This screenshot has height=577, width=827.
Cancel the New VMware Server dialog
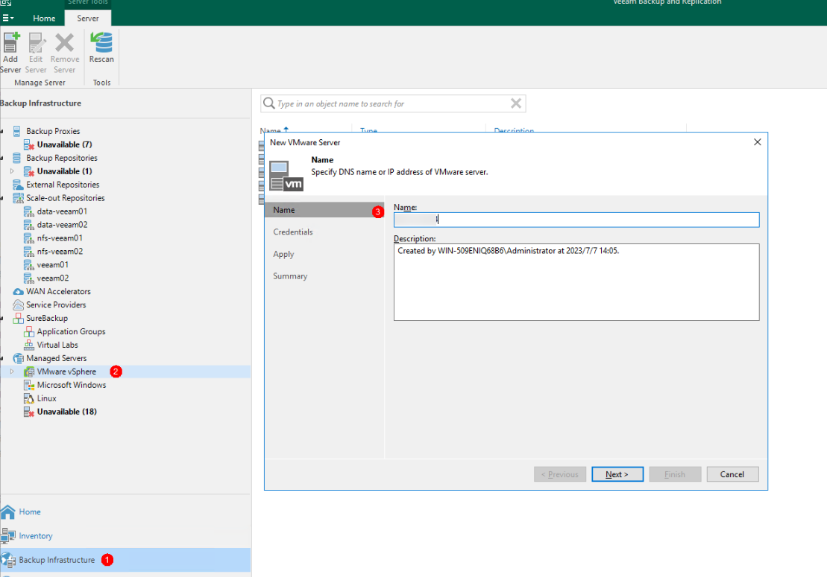tap(732, 474)
